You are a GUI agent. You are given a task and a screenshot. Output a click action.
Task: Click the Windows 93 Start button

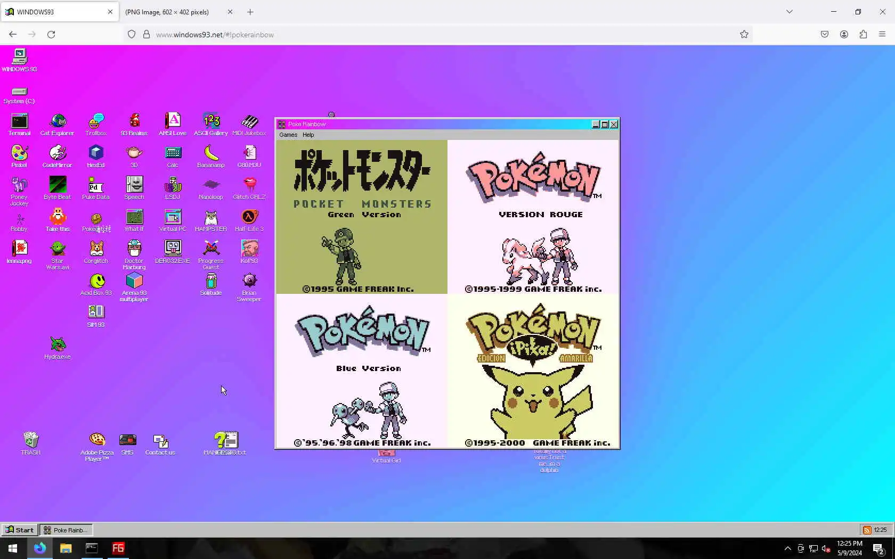(x=20, y=530)
